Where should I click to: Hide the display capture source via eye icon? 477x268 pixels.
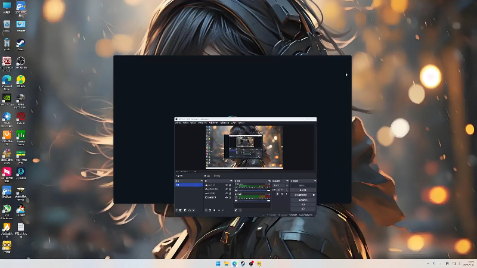tap(227, 198)
